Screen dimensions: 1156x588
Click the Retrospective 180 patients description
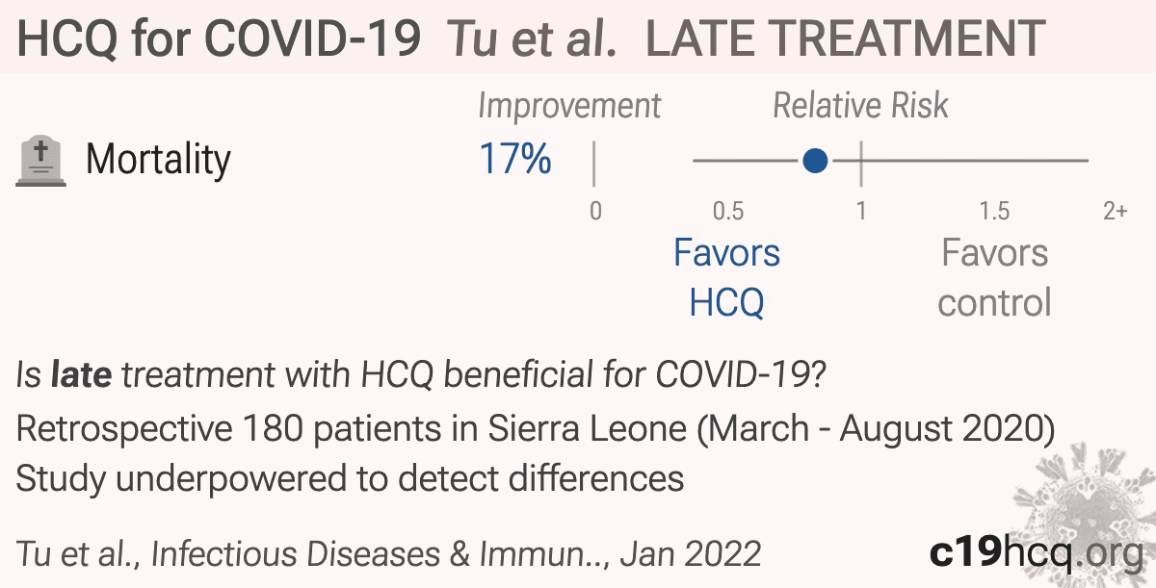tap(535, 428)
